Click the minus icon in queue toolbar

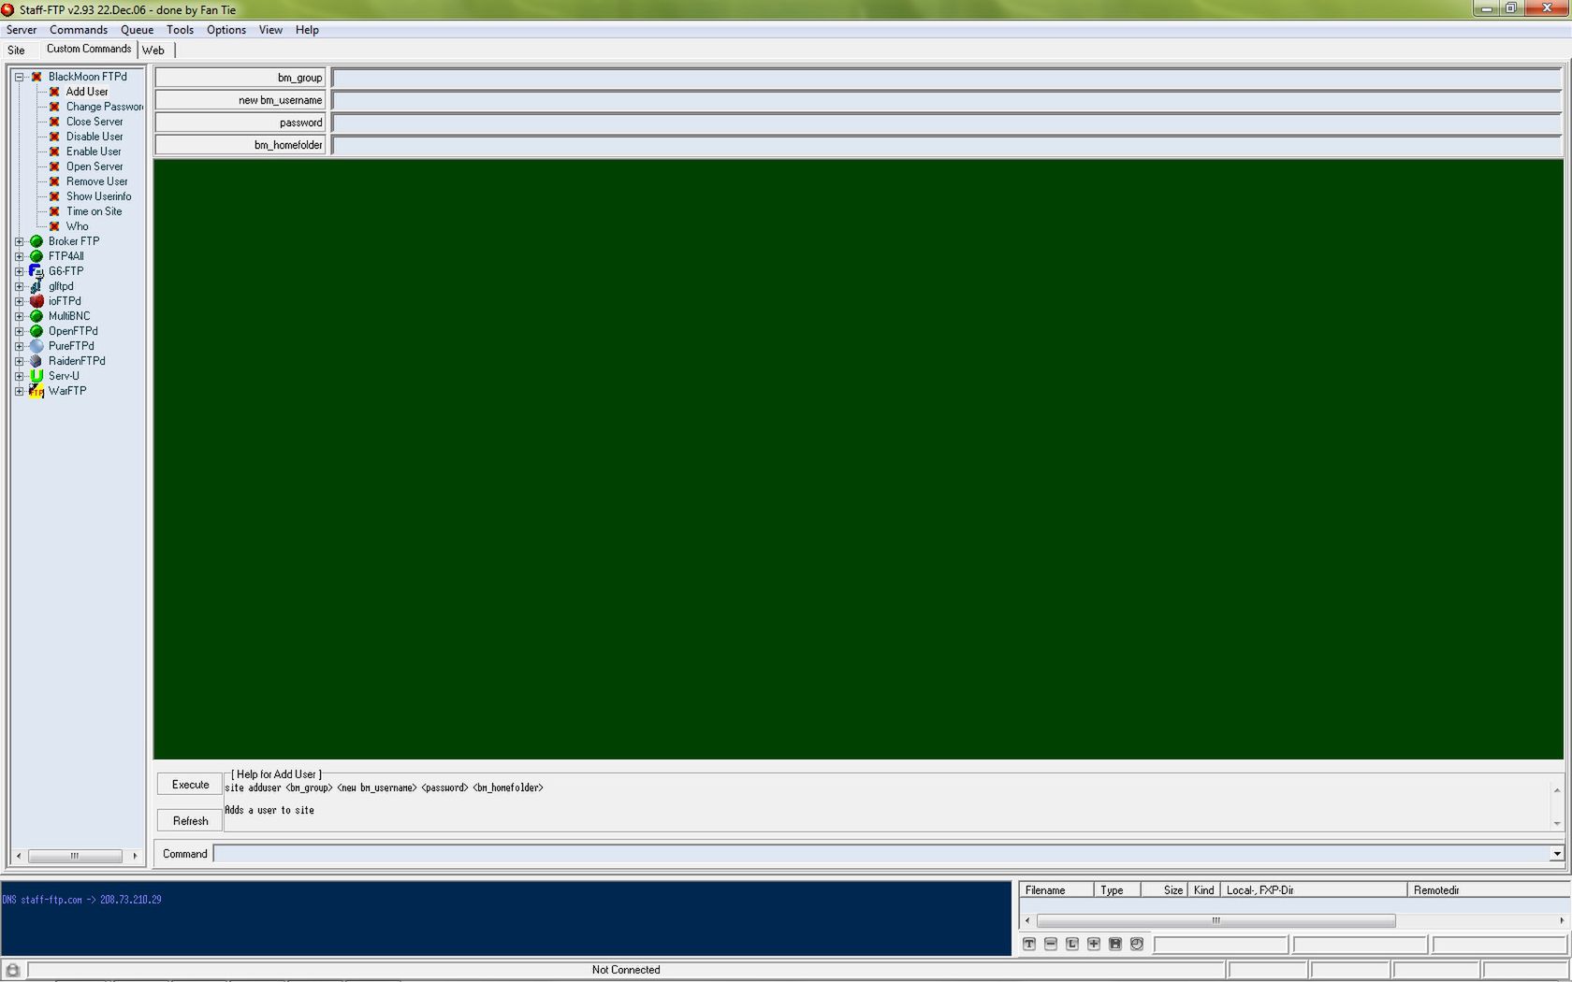coord(1051,944)
